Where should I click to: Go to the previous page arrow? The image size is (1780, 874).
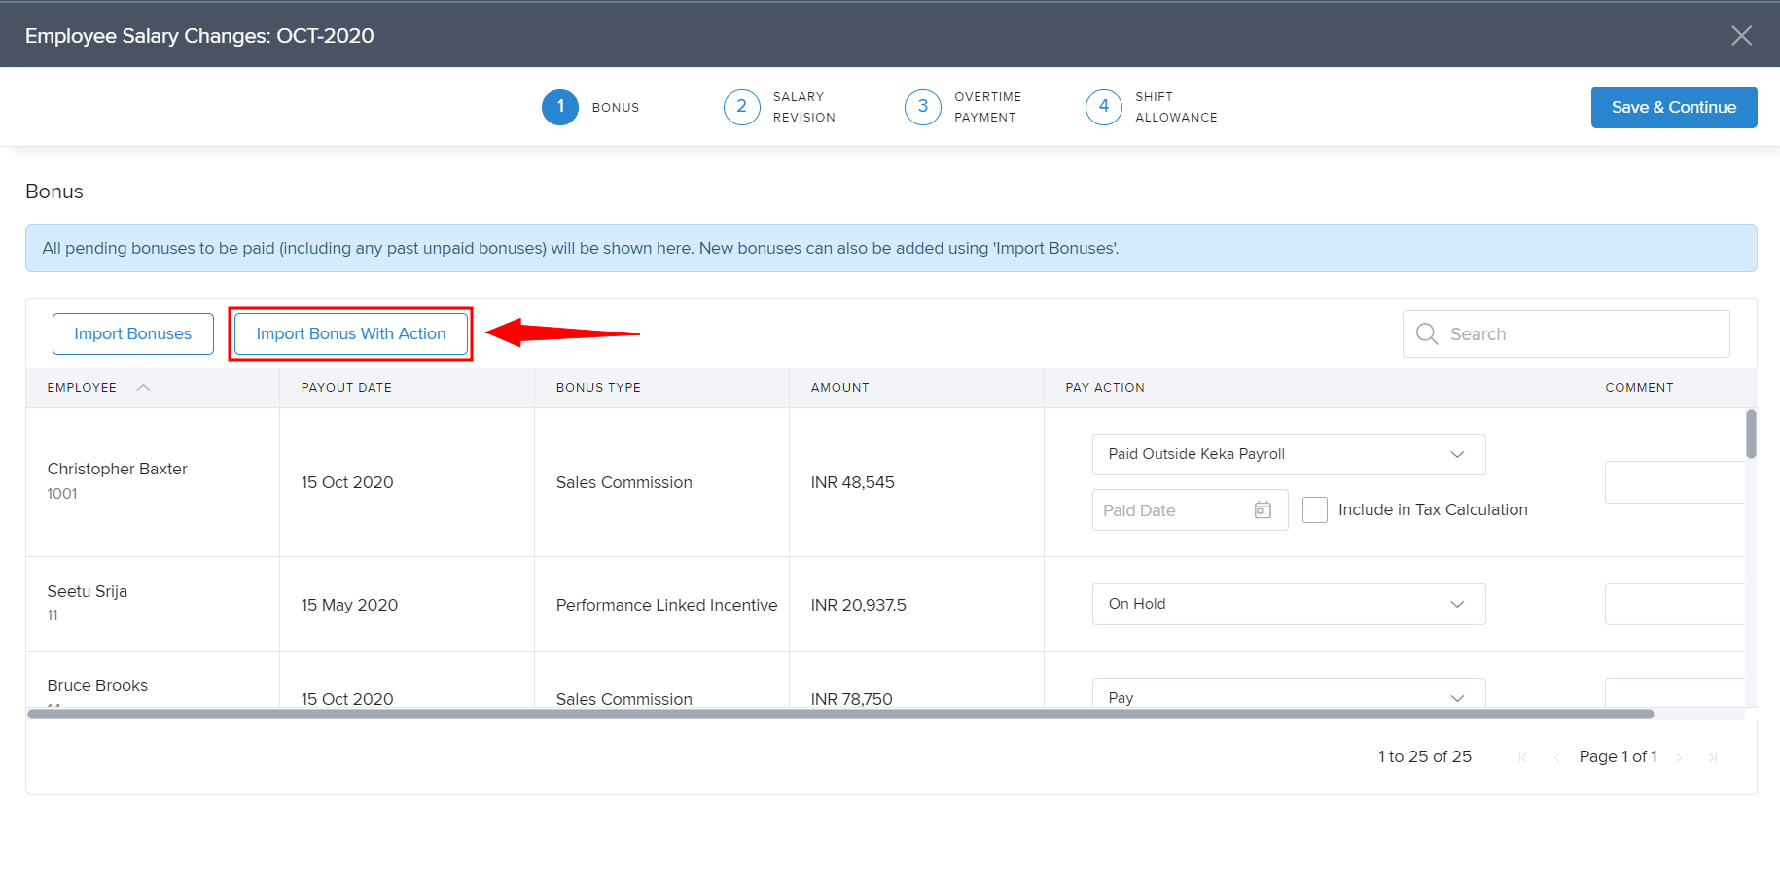1556,757
